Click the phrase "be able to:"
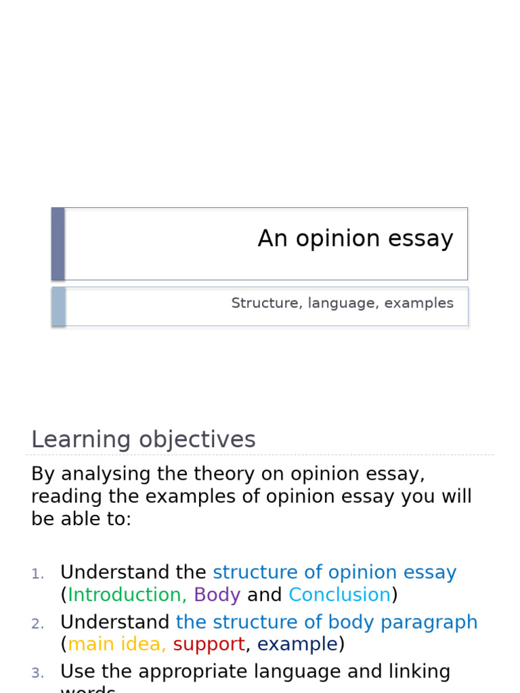This screenshot has height=693, width=520. (x=81, y=519)
